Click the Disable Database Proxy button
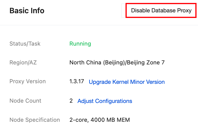The image size is (198, 130). click(x=161, y=11)
